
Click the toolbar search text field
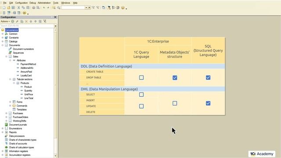pos(73,8)
